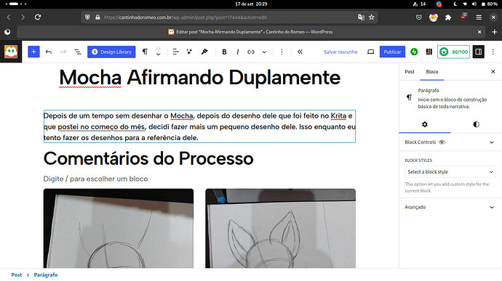The image size is (502, 281).
Task: Click the site logo to view posts
Action: tap(11, 52)
